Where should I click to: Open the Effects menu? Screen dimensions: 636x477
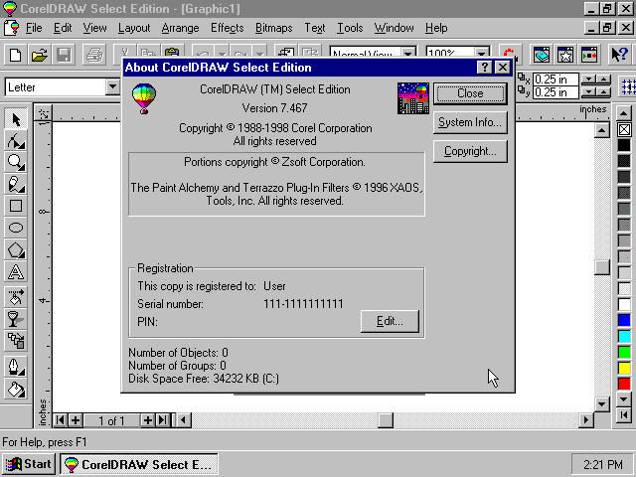pyautogui.click(x=228, y=28)
